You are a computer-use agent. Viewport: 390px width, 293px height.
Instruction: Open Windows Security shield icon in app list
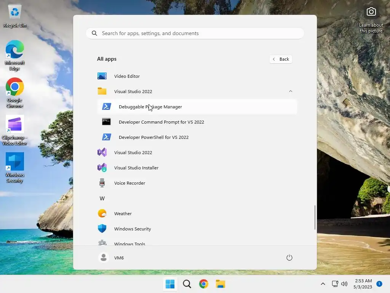(x=102, y=229)
